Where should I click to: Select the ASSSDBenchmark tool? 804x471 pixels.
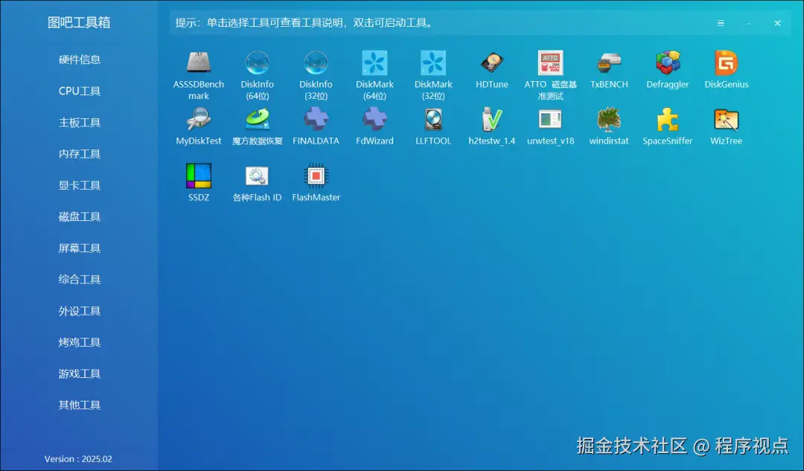[198, 69]
